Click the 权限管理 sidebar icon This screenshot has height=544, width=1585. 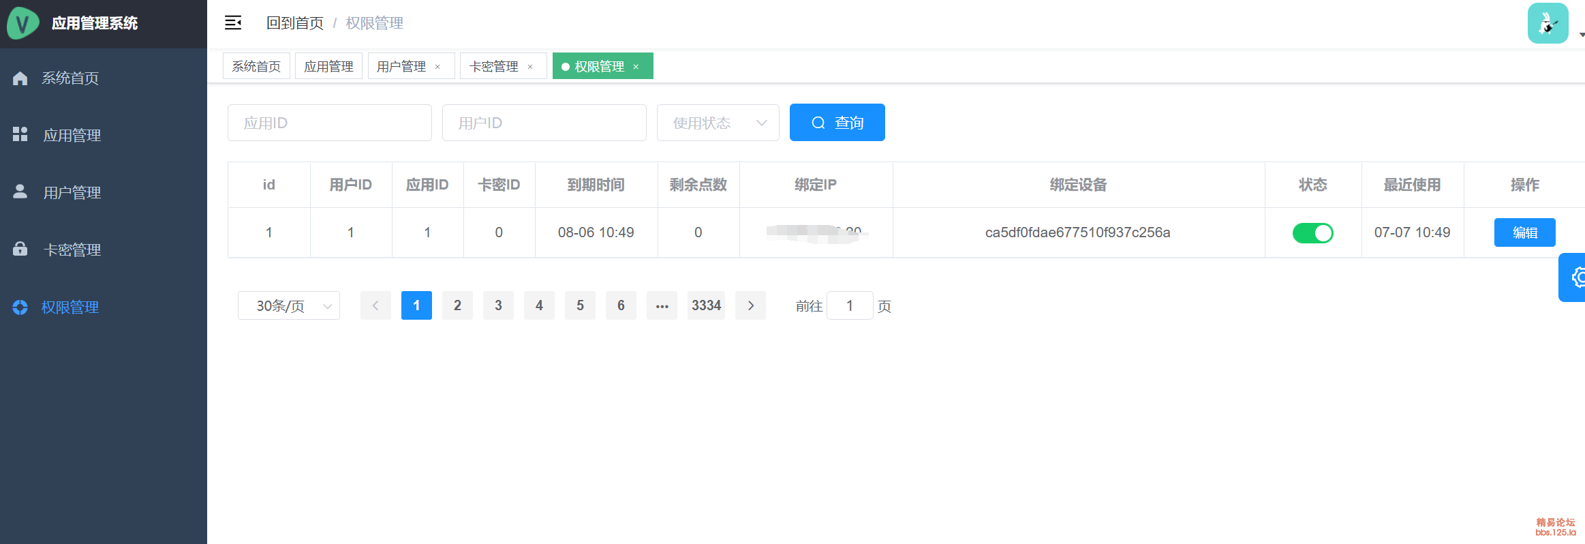[x=20, y=307]
